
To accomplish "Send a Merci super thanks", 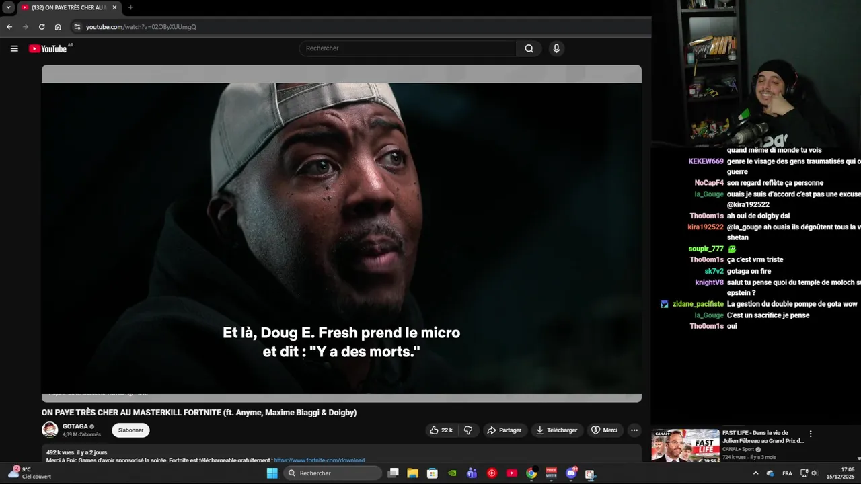I will click(x=604, y=430).
